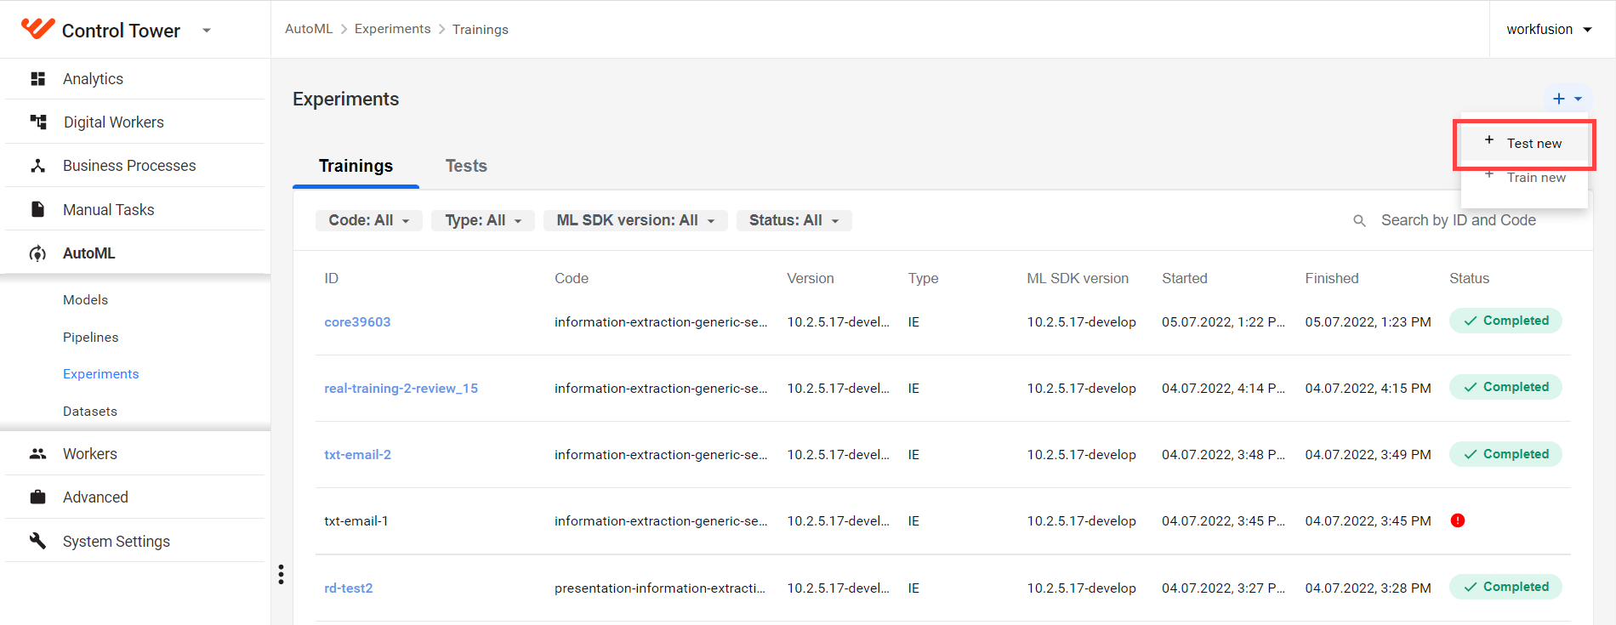Screen dimensions: 1616x625
Task: Click Completed status badge for core39603
Action: 1505,321
